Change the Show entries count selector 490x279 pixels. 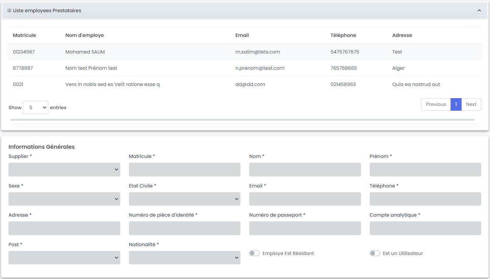[x=35, y=107]
